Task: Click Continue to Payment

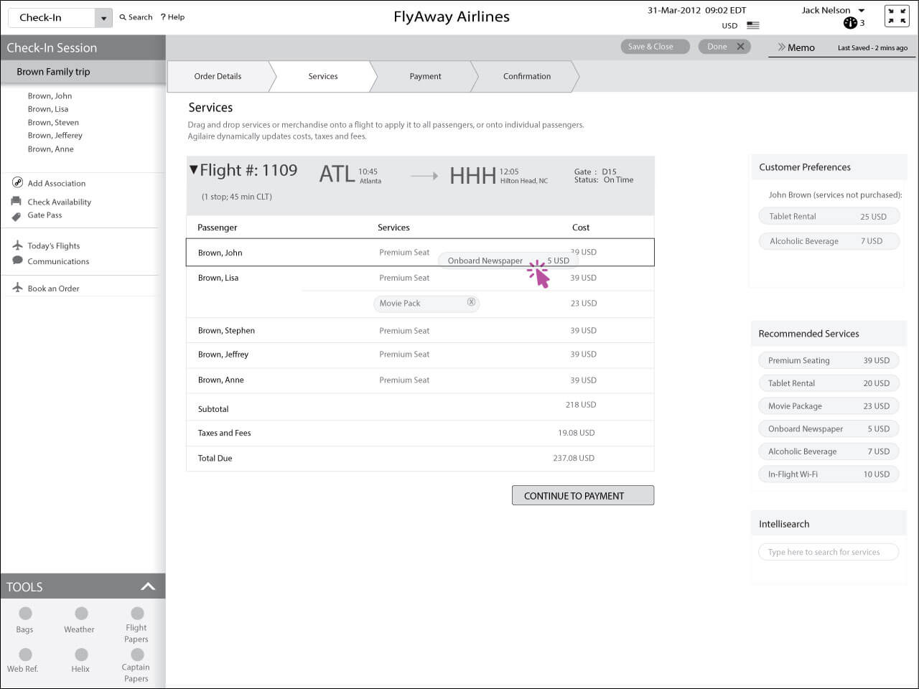Action: coord(582,495)
